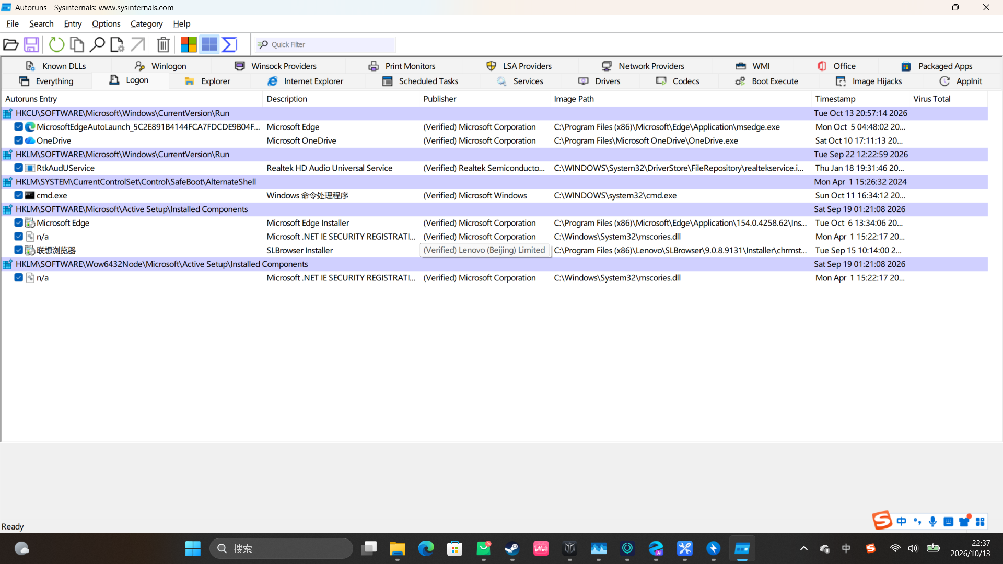Sort by the Publisher column header
This screenshot has height=564, width=1003.
pyautogui.click(x=484, y=99)
